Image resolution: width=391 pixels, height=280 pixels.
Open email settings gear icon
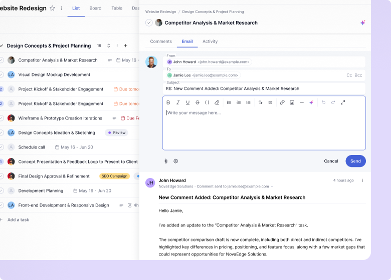175,161
